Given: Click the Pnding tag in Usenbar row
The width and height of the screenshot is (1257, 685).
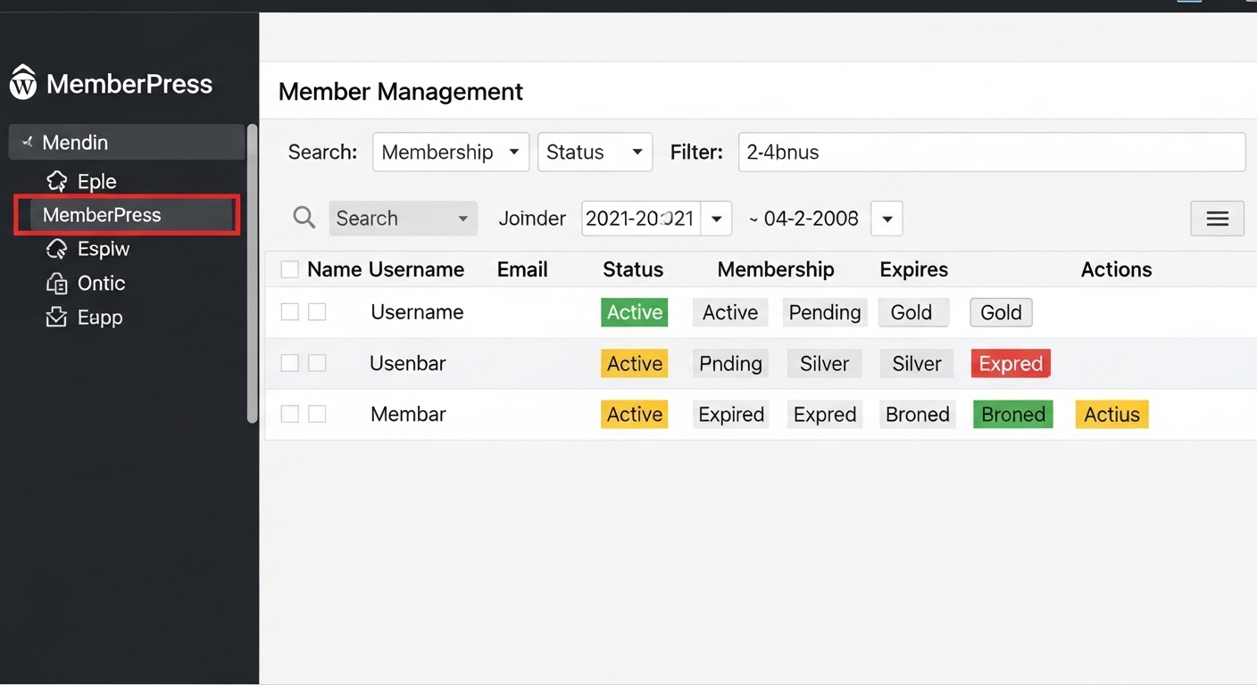Looking at the screenshot, I should coord(731,363).
